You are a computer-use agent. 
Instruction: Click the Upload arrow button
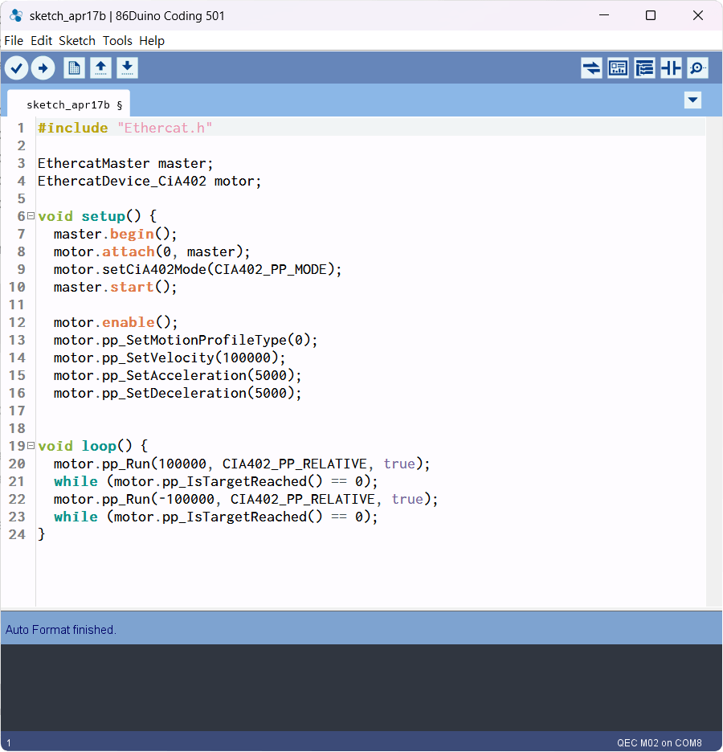[x=43, y=68]
